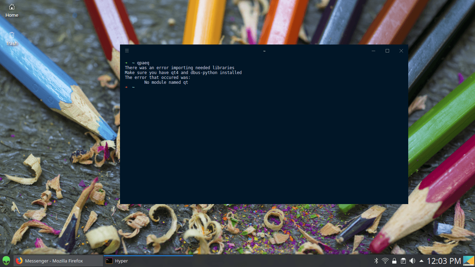Image resolution: width=475 pixels, height=267 pixels.
Task: Click the 'No module named qt' error text
Action: (166, 82)
